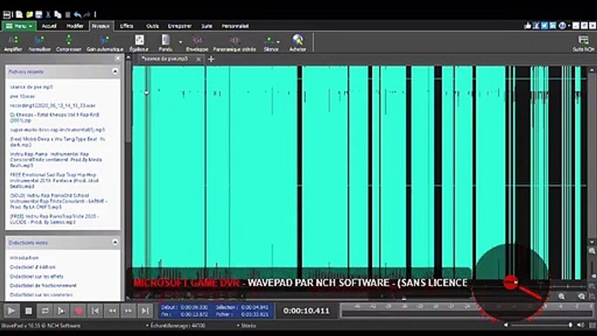Click the Play button

coord(12,311)
